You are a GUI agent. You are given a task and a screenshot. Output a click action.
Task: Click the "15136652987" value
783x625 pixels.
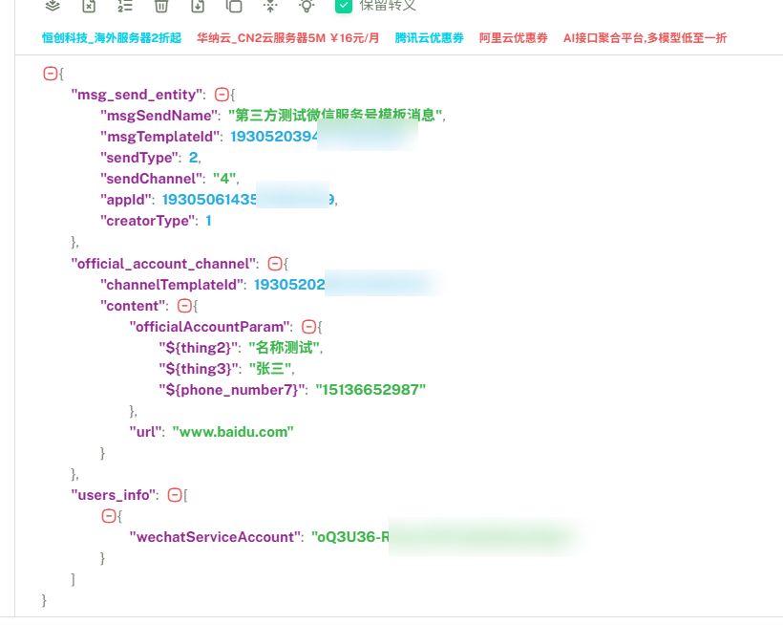[x=370, y=390]
